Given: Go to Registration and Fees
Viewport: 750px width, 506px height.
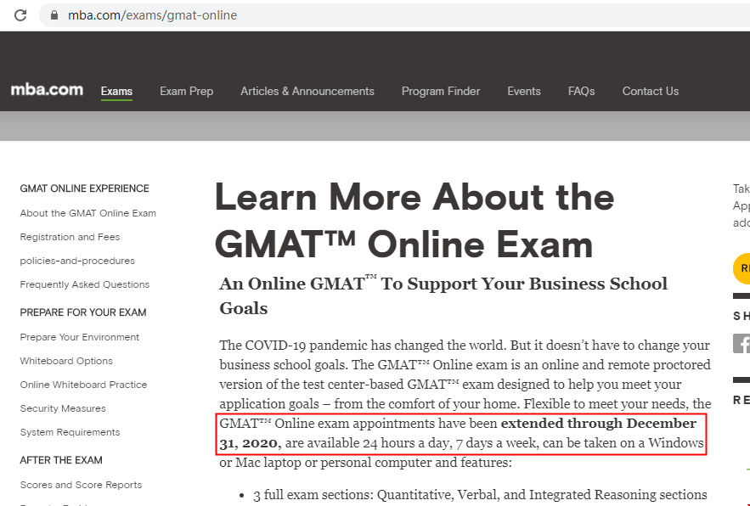Looking at the screenshot, I should pyautogui.click(x=70, y=237).
